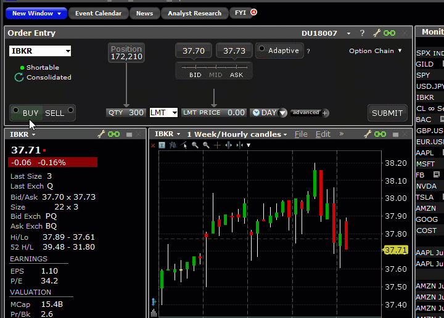Click the first zoom magnifier in chart toolbar

pyautogui.click(x=195, y=145)
